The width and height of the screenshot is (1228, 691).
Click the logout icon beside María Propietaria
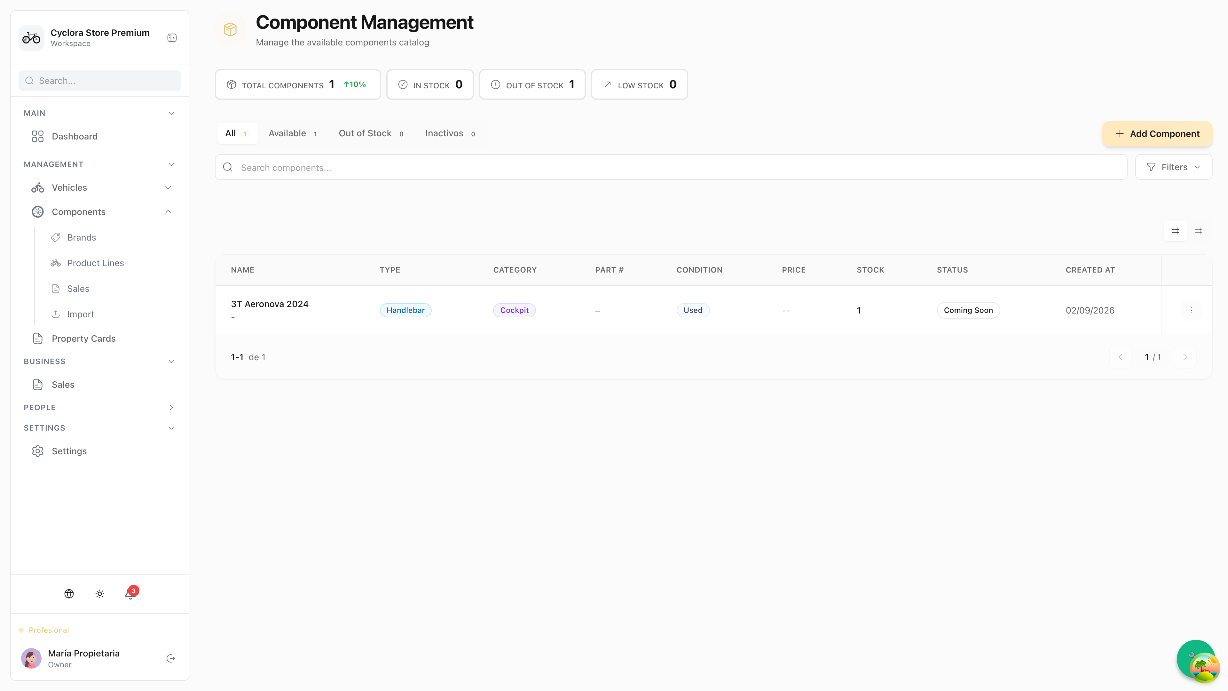tap(171, 659)
